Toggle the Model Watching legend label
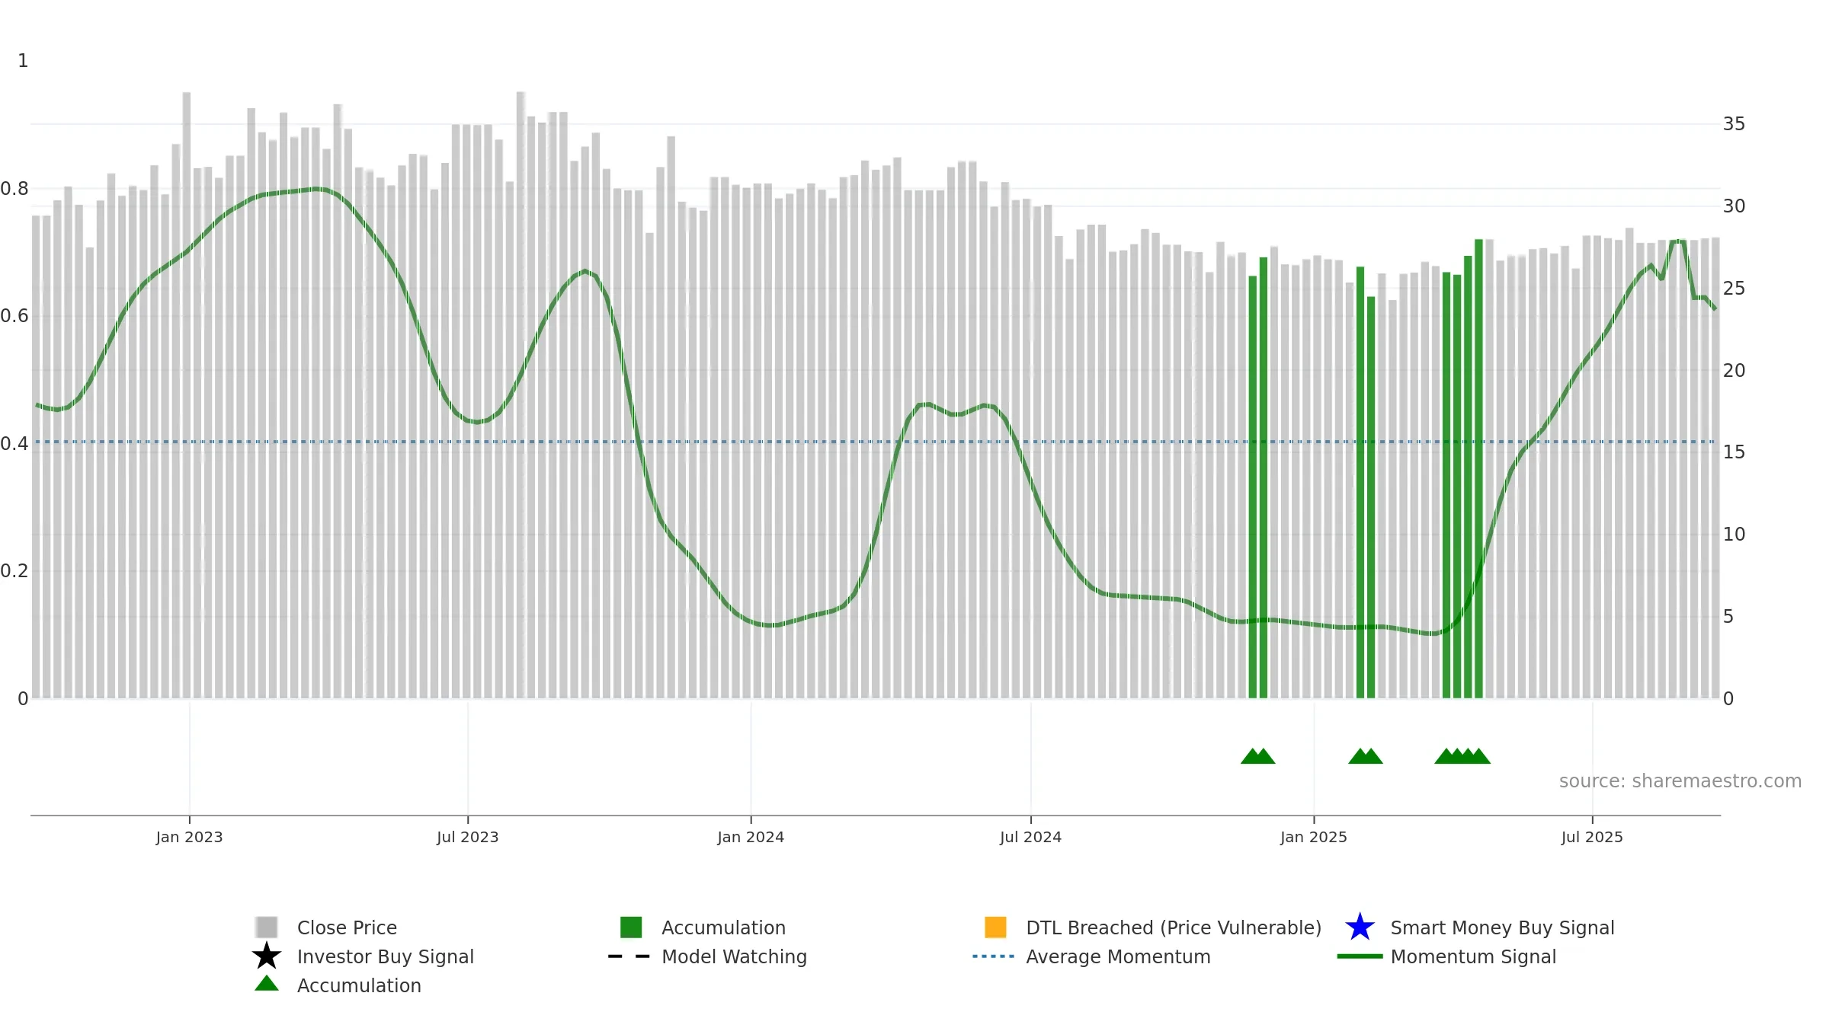1829x1028 pixels. tap(734, 956)
